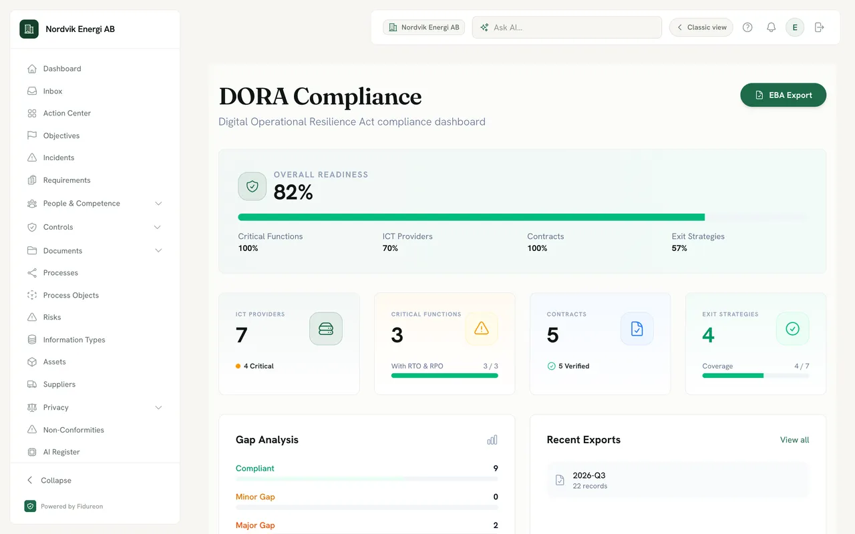Click the Exit Strategies 57% readiness value
Screen dimensions: 855x534
pos(679,248)
